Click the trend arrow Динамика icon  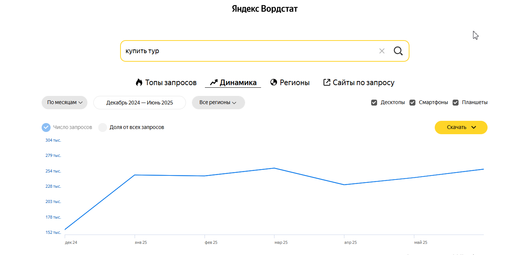coord(213,83)
